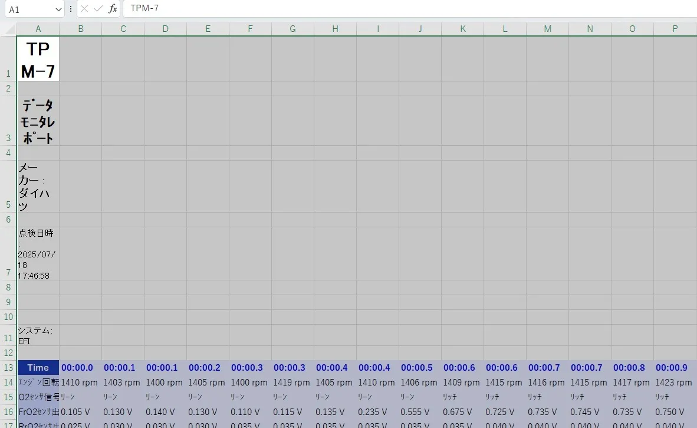Select column P header

(x=675, y=29)
